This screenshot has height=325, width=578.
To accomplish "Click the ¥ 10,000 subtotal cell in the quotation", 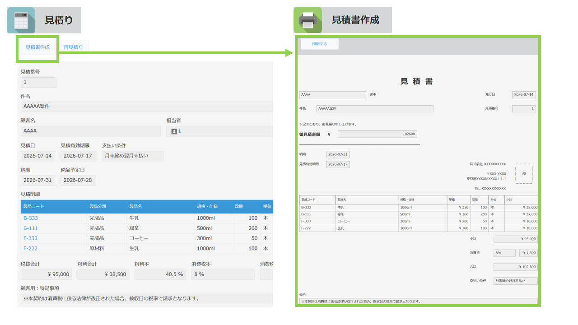I will pos(521,222).
